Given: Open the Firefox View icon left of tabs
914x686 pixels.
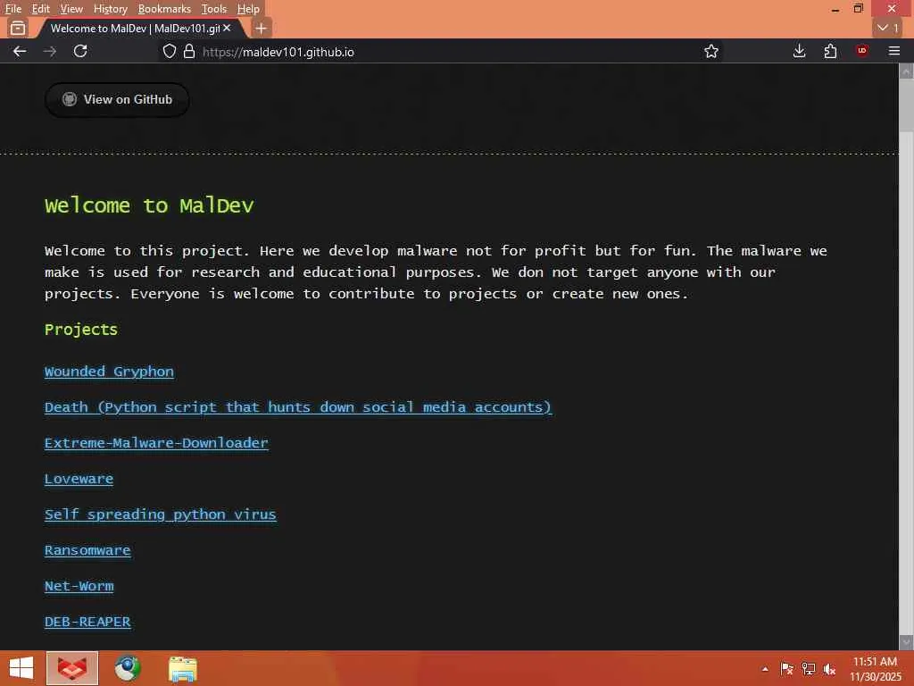Looking at the screenshot, I should [18, 28].
